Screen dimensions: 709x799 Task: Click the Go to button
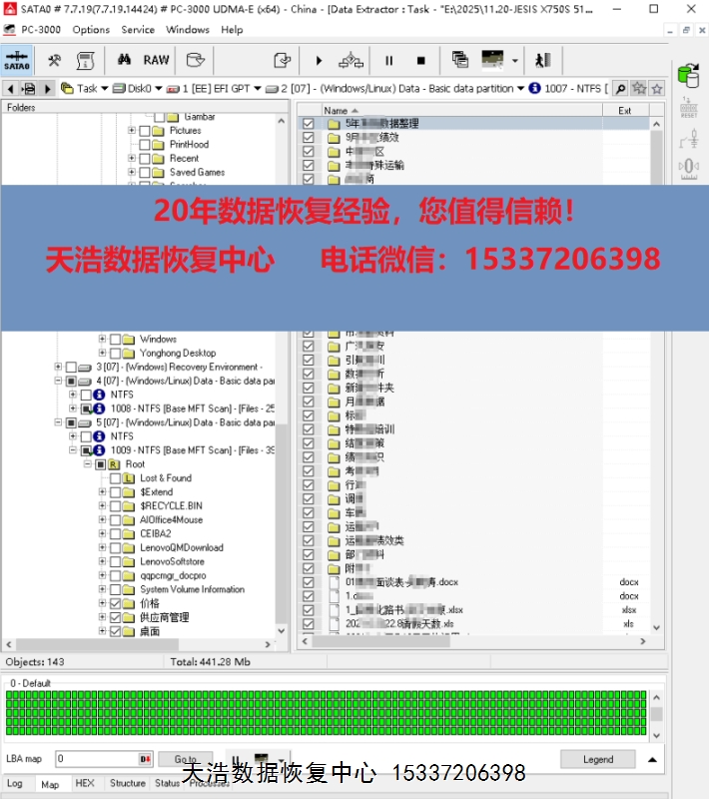click(x=186, y=759)
